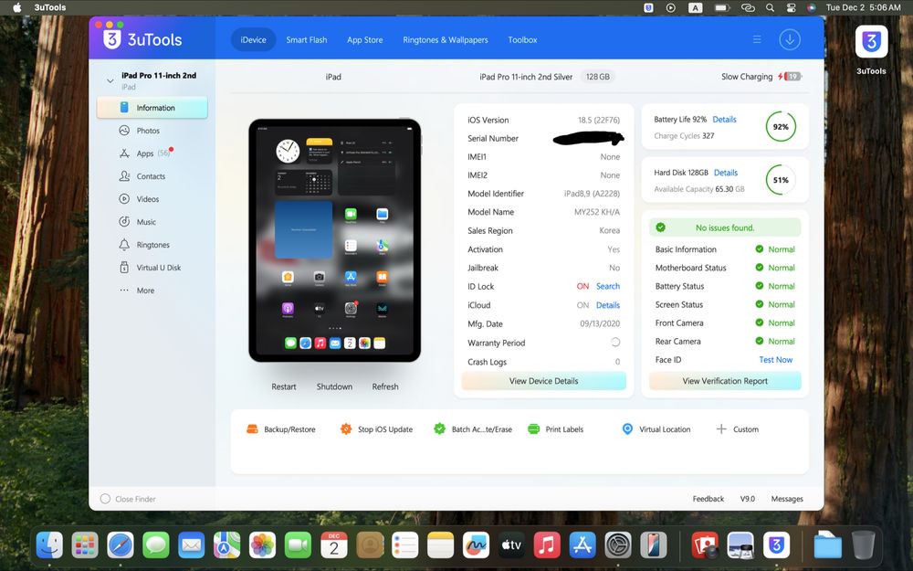Viewport: 913px width, 571px height.
Task: Open Messages in the footer
Action: (787, 499)
